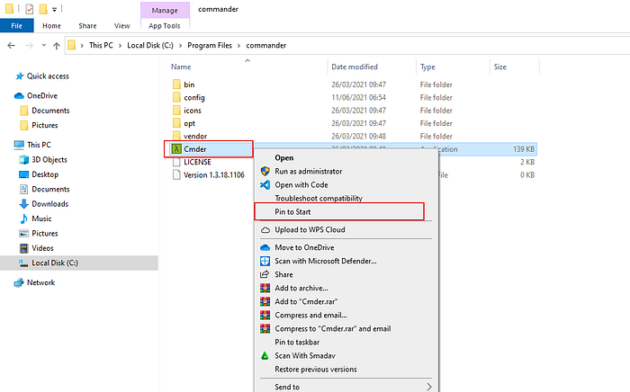Select Local Disk (C:) in the navigation pane
This screenshot has width=630, height=392.
click(55, 263)
